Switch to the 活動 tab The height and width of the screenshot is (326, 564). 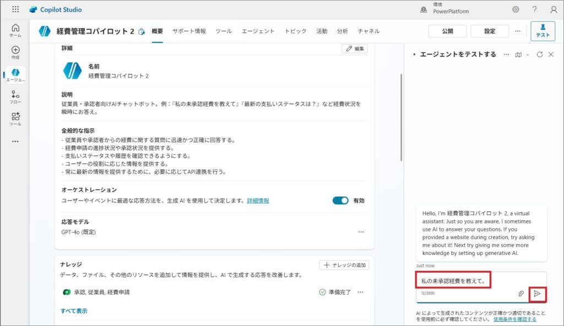(x=322, y=31)
